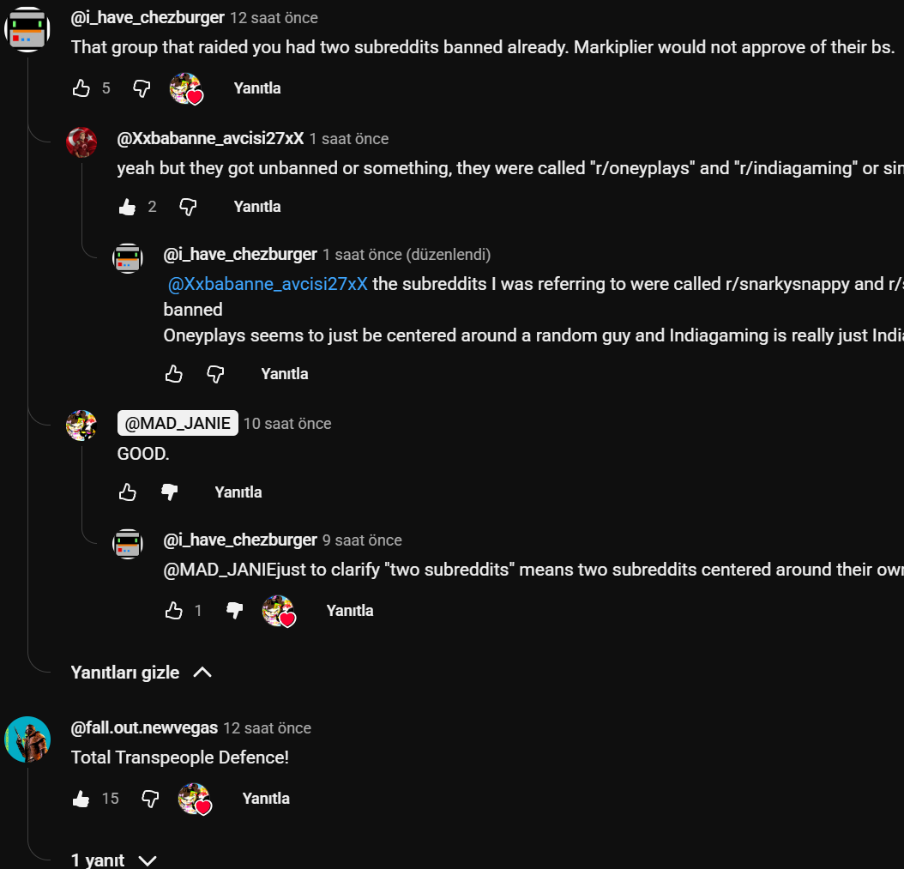Open the @fall.out.newvegas channel name
This screenshot has width=904, height=869.
coord(144,728)
